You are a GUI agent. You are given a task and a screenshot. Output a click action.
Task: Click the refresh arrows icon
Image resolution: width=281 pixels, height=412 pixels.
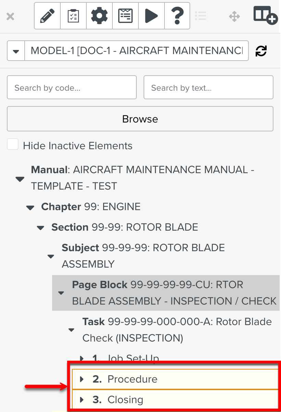261,51
